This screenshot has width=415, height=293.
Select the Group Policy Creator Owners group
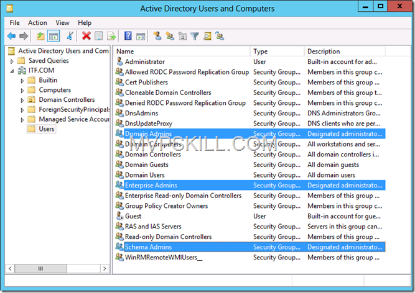click(166, 206)
